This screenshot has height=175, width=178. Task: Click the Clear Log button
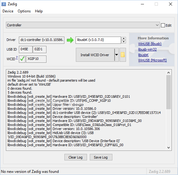click(76, 157)
